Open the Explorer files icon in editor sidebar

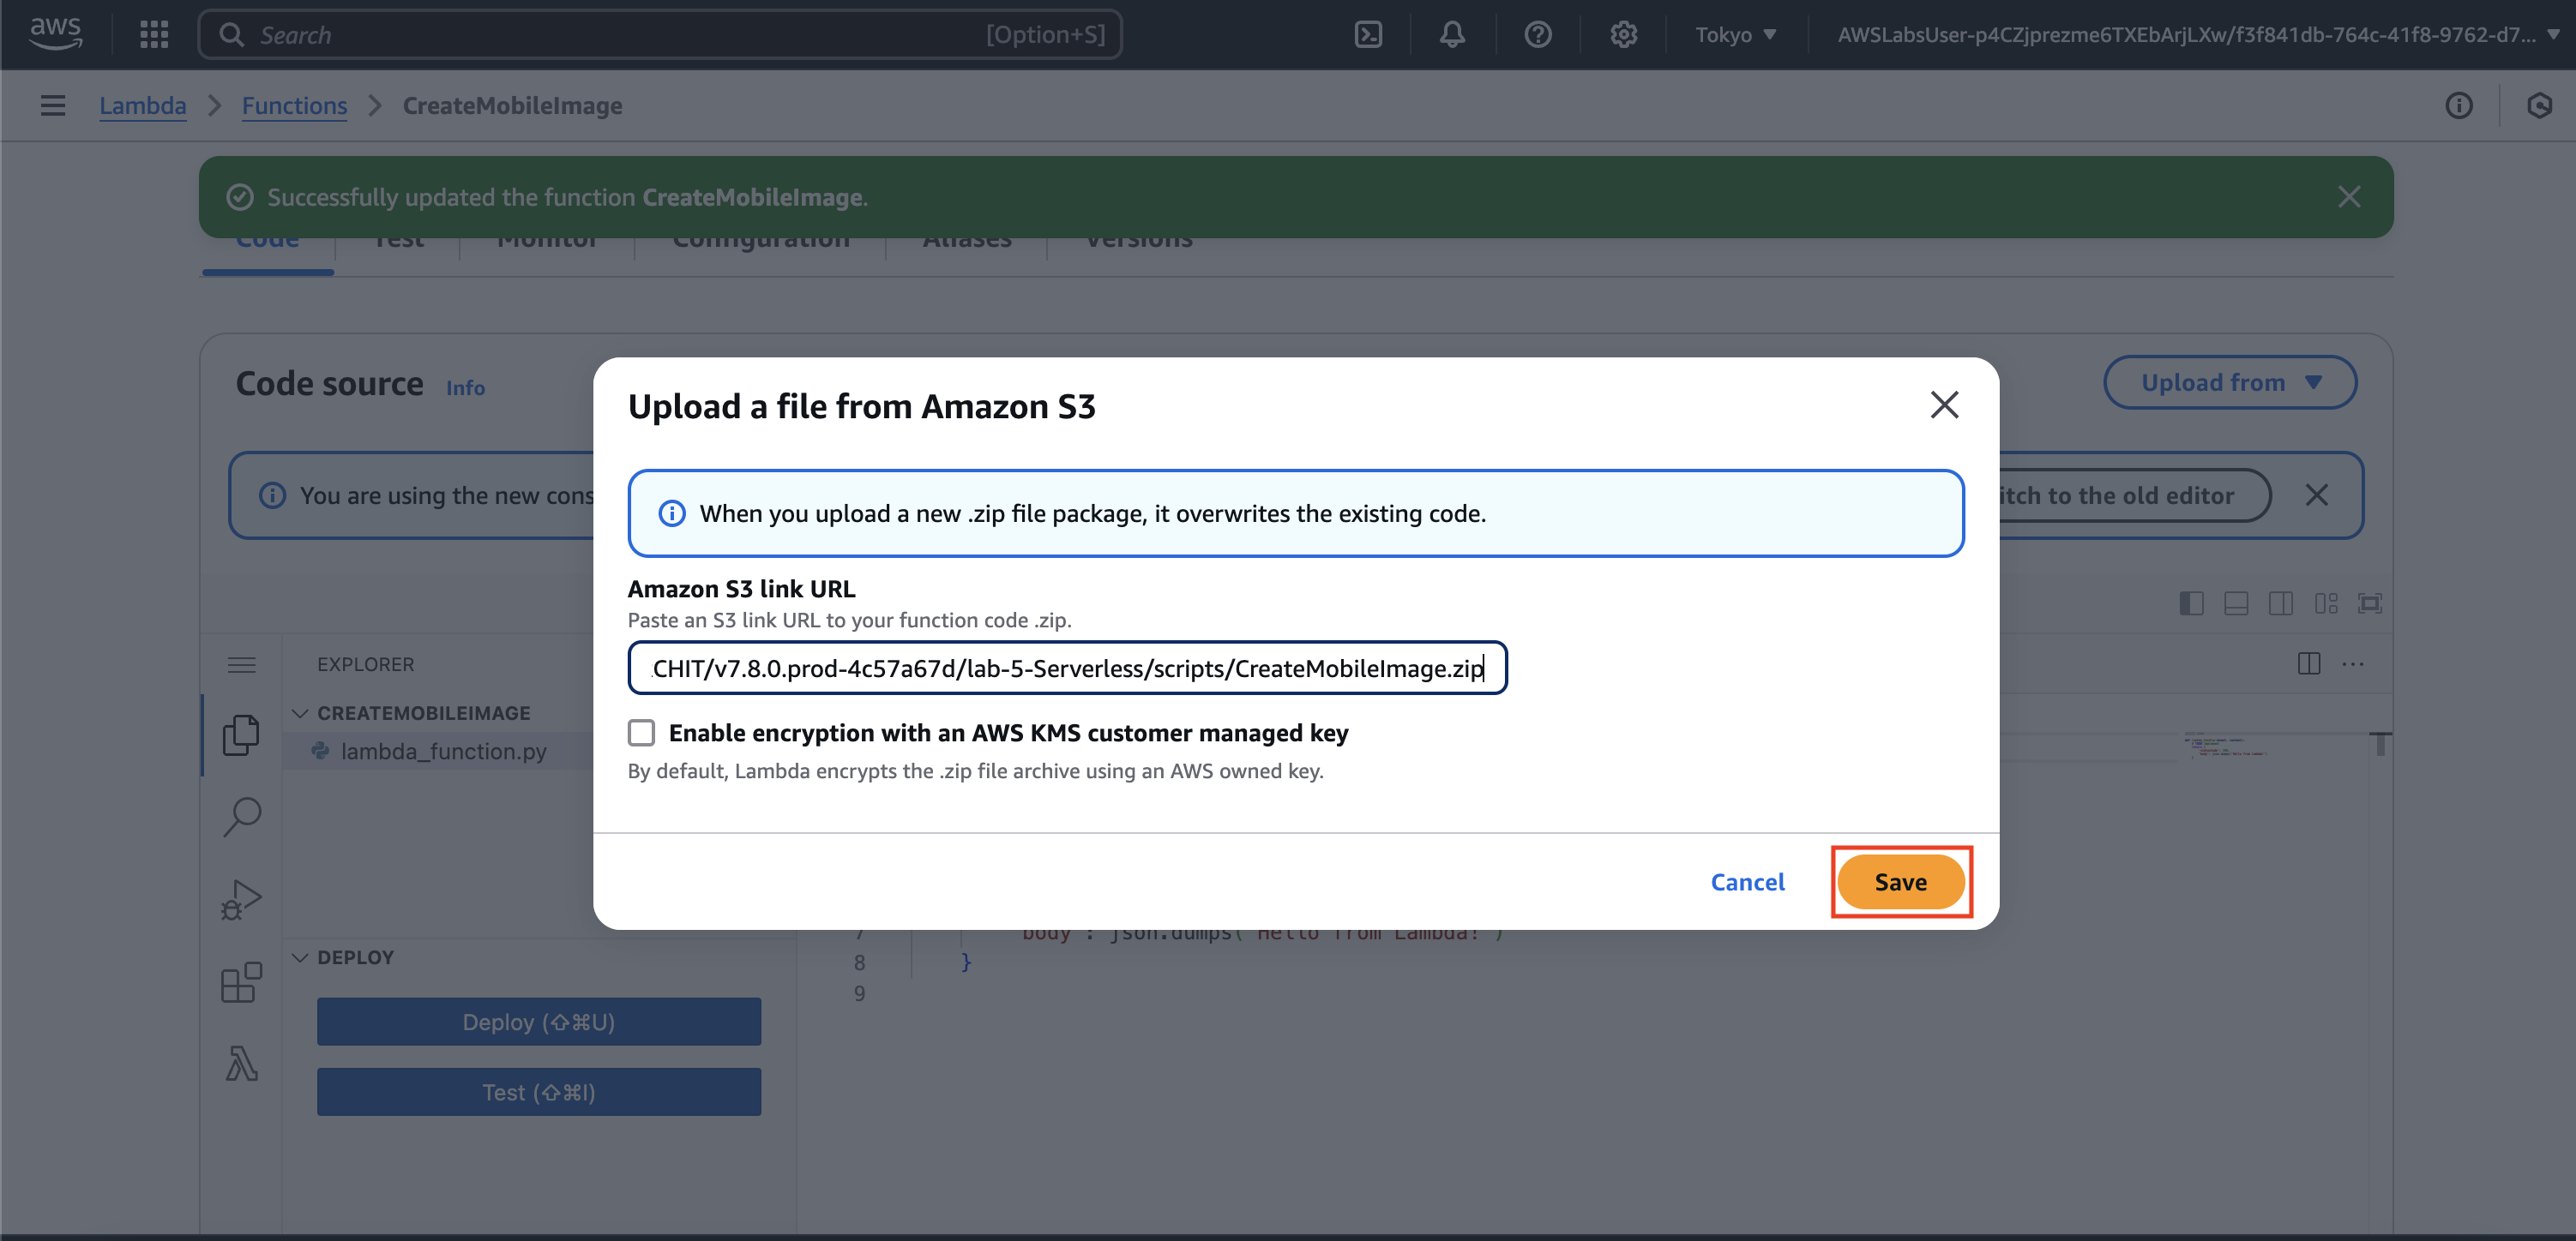coord(241,735)
